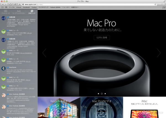Toggle the sidebar book icon in bookmarks bar
This screenshot has width=166, height=118.
(2, 7)
